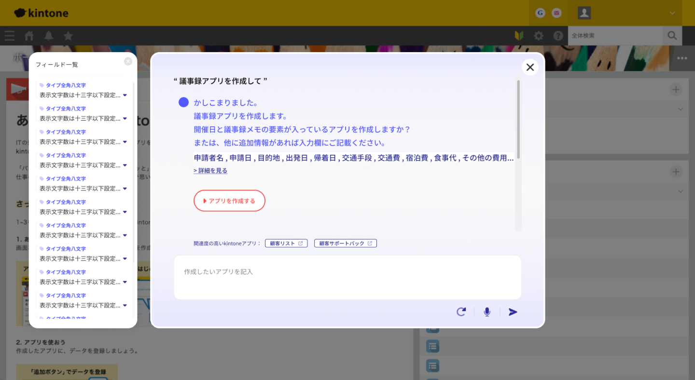Open the settings gear icon
The image size is (695, 380).
point(538,36)
